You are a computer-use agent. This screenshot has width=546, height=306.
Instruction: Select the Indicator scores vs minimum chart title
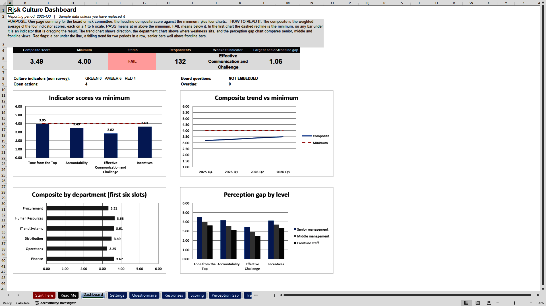[x=89, y=98]
